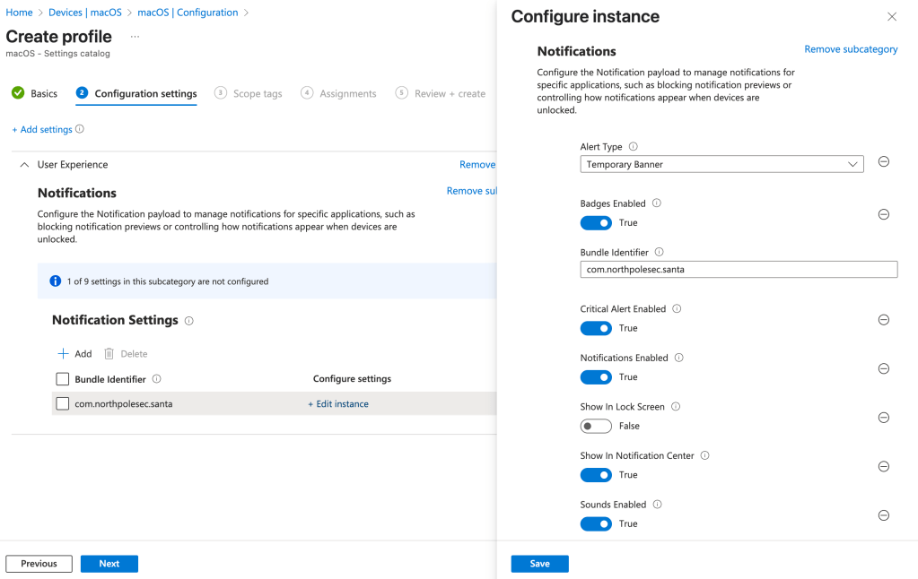
Task: Click info icon next to Critical Alert Enabled
Action: coord(677,309)
